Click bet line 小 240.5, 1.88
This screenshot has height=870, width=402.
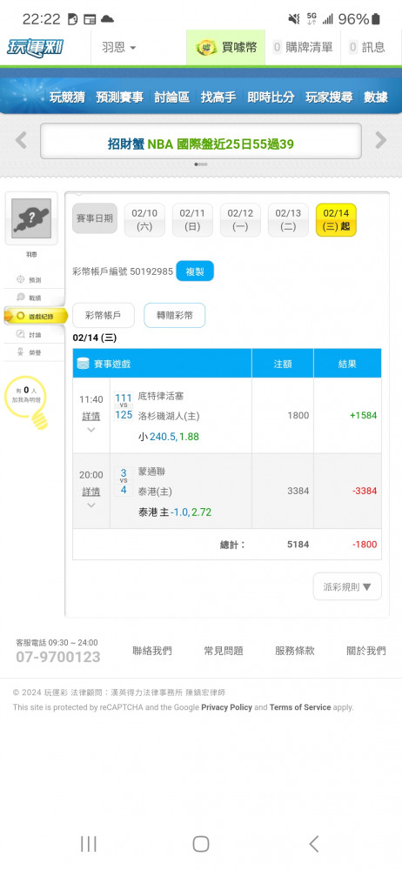(169, 437)
